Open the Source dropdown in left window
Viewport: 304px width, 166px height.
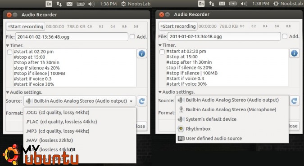pos(80,101)
